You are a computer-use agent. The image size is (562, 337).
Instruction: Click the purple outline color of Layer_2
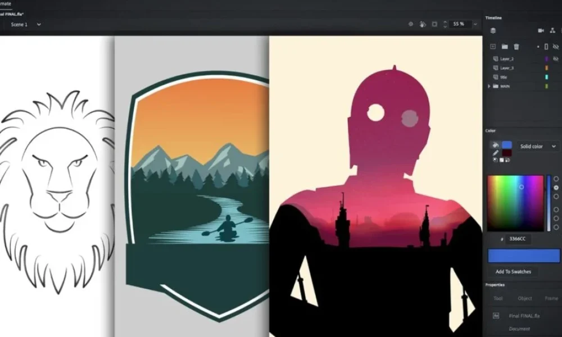pyautogui.click(x=547, y=59)
